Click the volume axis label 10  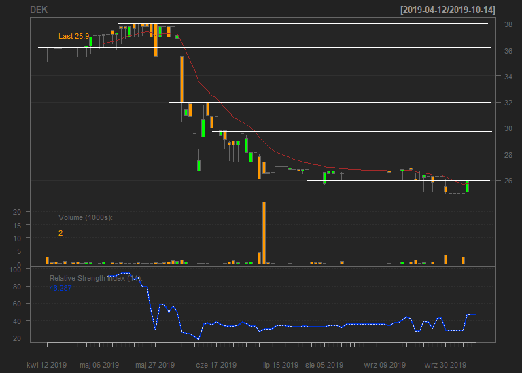point(16,238)
